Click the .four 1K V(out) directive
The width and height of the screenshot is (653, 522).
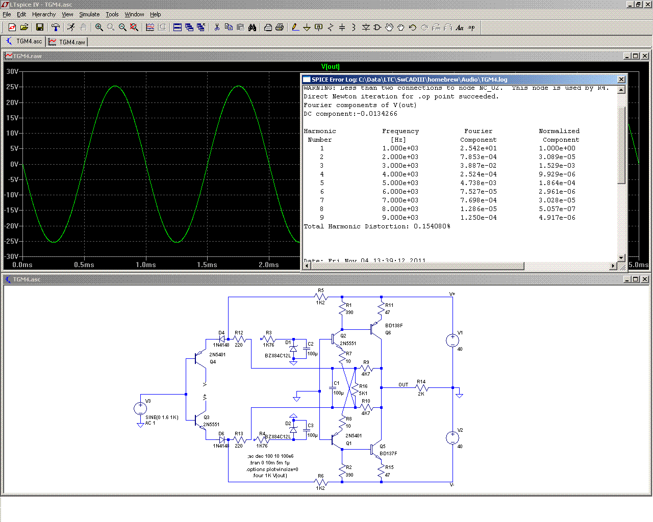[270, 476]
